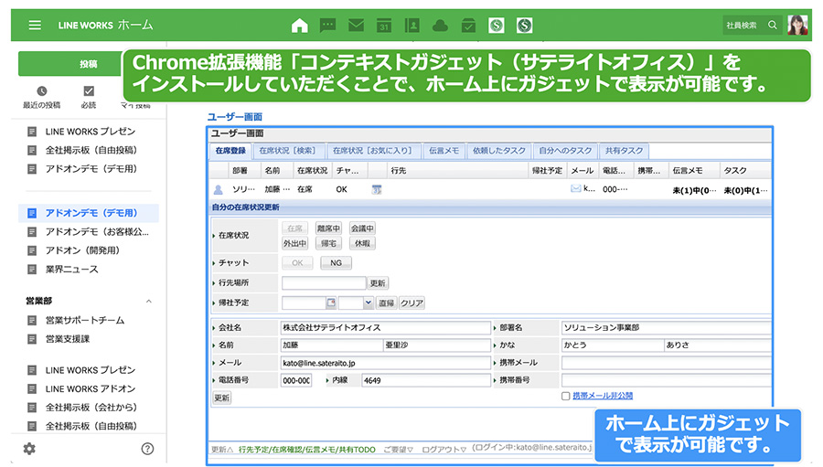Open the Address book contacts icon
The image size is (823, 467).
pyautogui.click(x=412, y=26)
